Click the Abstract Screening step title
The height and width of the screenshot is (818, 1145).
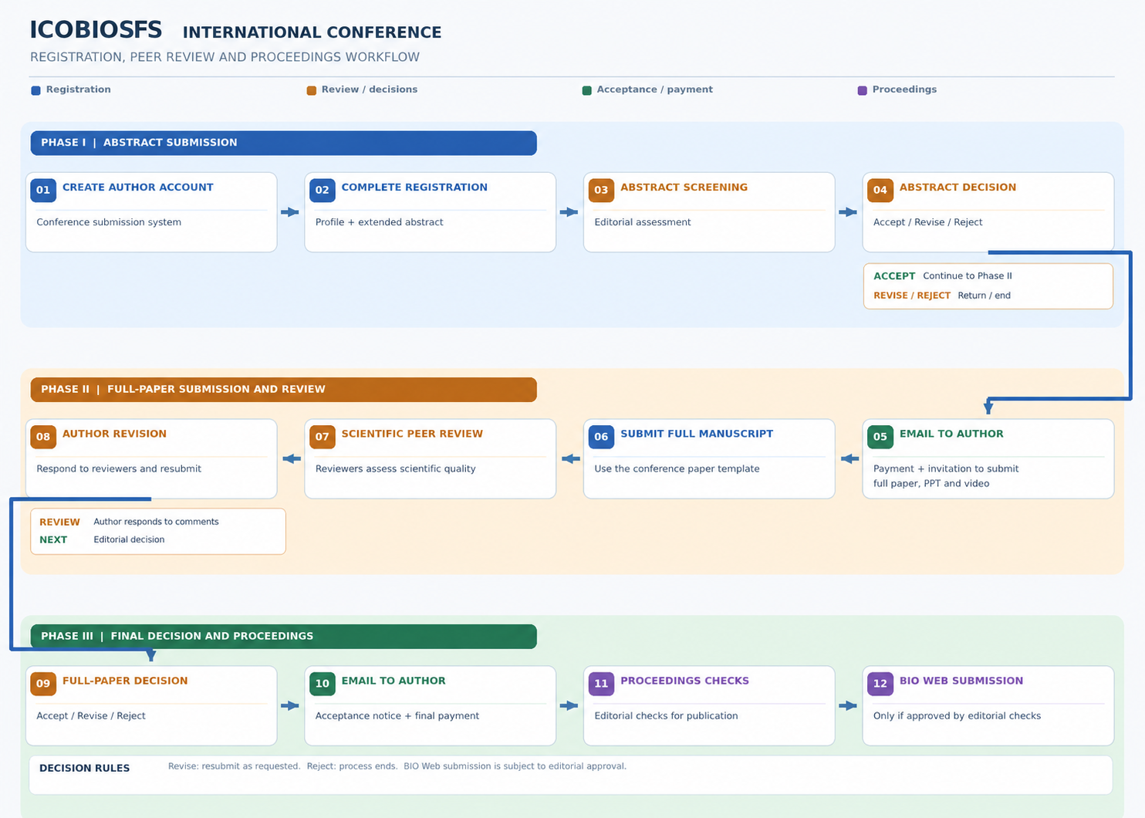684,188
